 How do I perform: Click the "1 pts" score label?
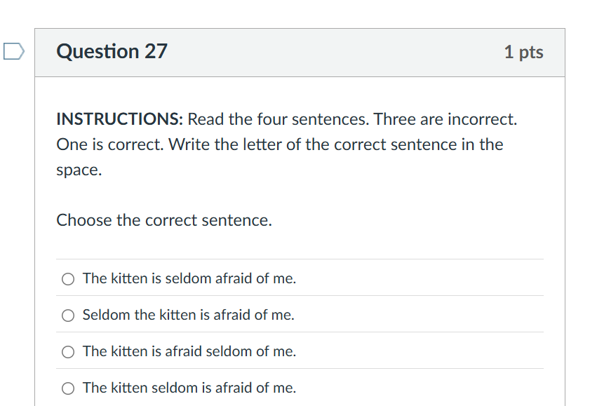[523, 52]
